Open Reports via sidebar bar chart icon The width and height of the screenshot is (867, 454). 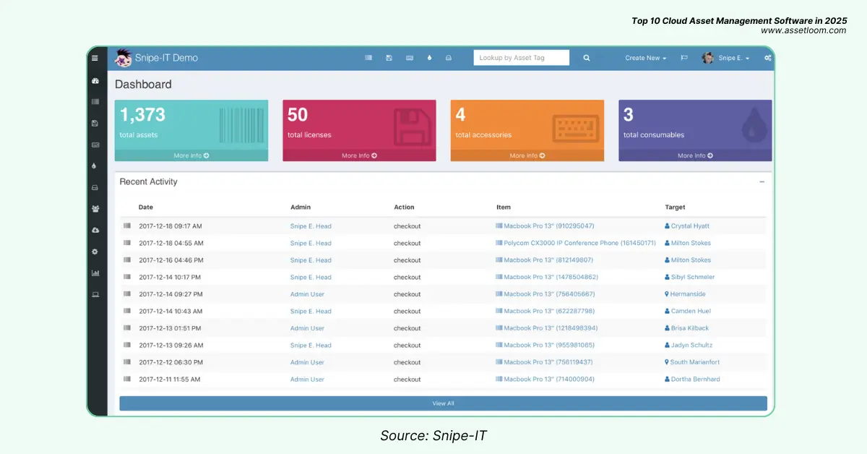click(95, 273)
